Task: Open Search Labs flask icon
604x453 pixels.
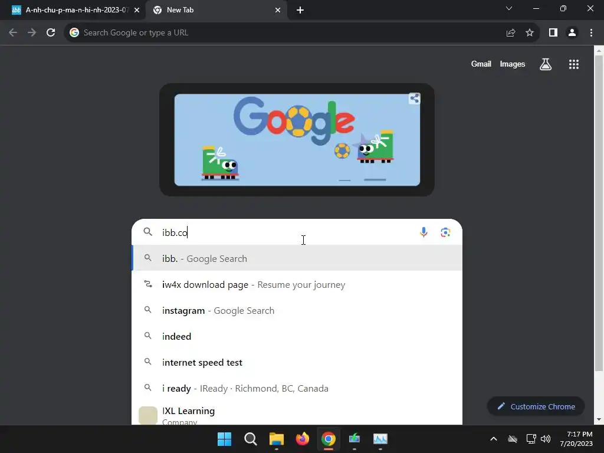Action: (x=546, y=64)
